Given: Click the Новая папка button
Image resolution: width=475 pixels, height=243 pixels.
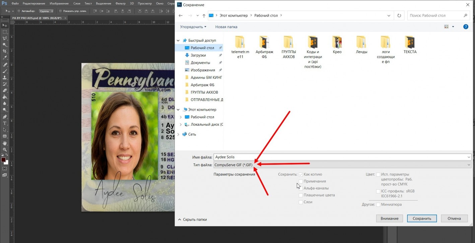Looking at the screenshot, I should [x=226, y=27].
